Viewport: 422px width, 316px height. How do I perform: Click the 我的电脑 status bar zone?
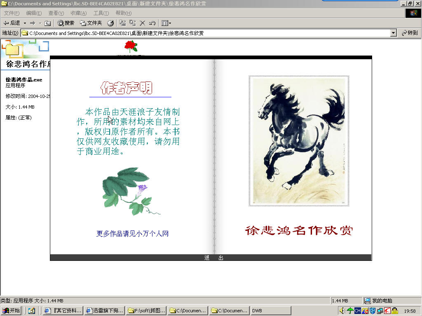[x=392, y=301]
